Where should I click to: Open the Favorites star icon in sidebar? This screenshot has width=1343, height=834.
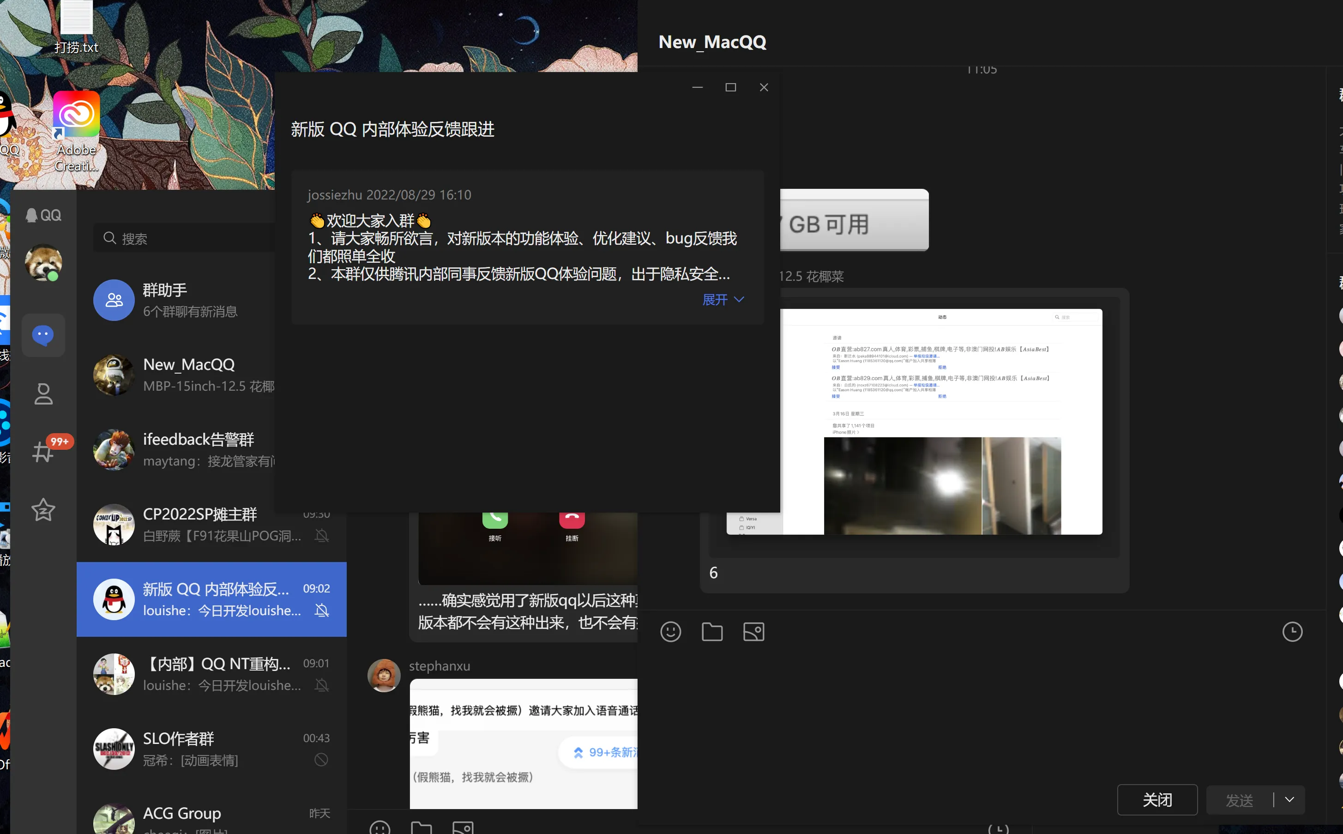43,510
